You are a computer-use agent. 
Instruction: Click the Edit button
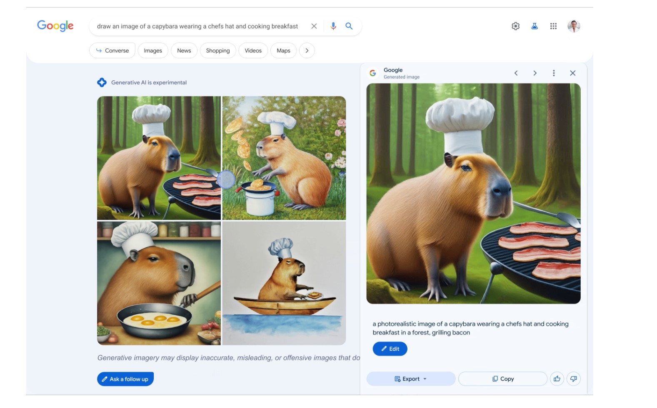(x=390, y=349)
